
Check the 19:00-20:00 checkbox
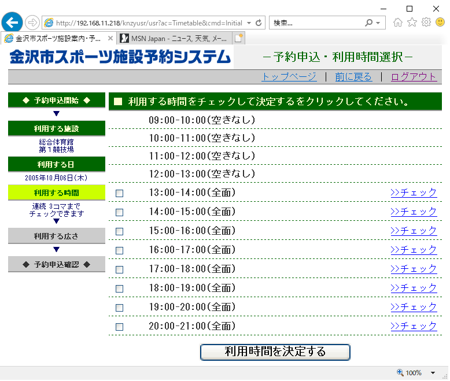119,308
